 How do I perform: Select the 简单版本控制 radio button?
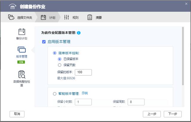(55, 53)
